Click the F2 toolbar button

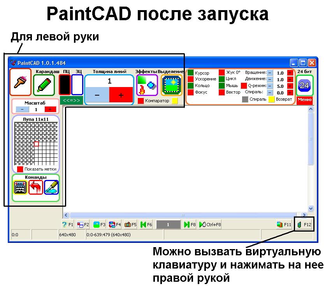pyautogui.click(x=83, y=225)
